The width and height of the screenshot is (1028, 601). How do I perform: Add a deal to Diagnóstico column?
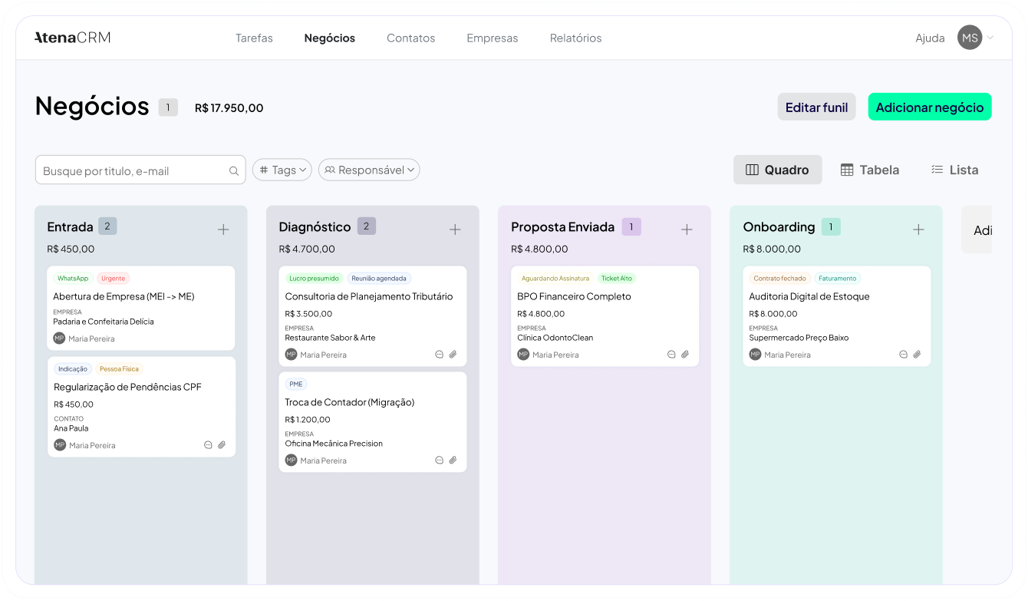click(x=455, y=230)
